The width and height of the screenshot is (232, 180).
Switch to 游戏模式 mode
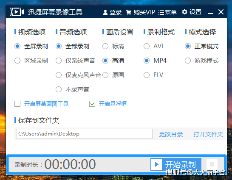tap(188, 61)
